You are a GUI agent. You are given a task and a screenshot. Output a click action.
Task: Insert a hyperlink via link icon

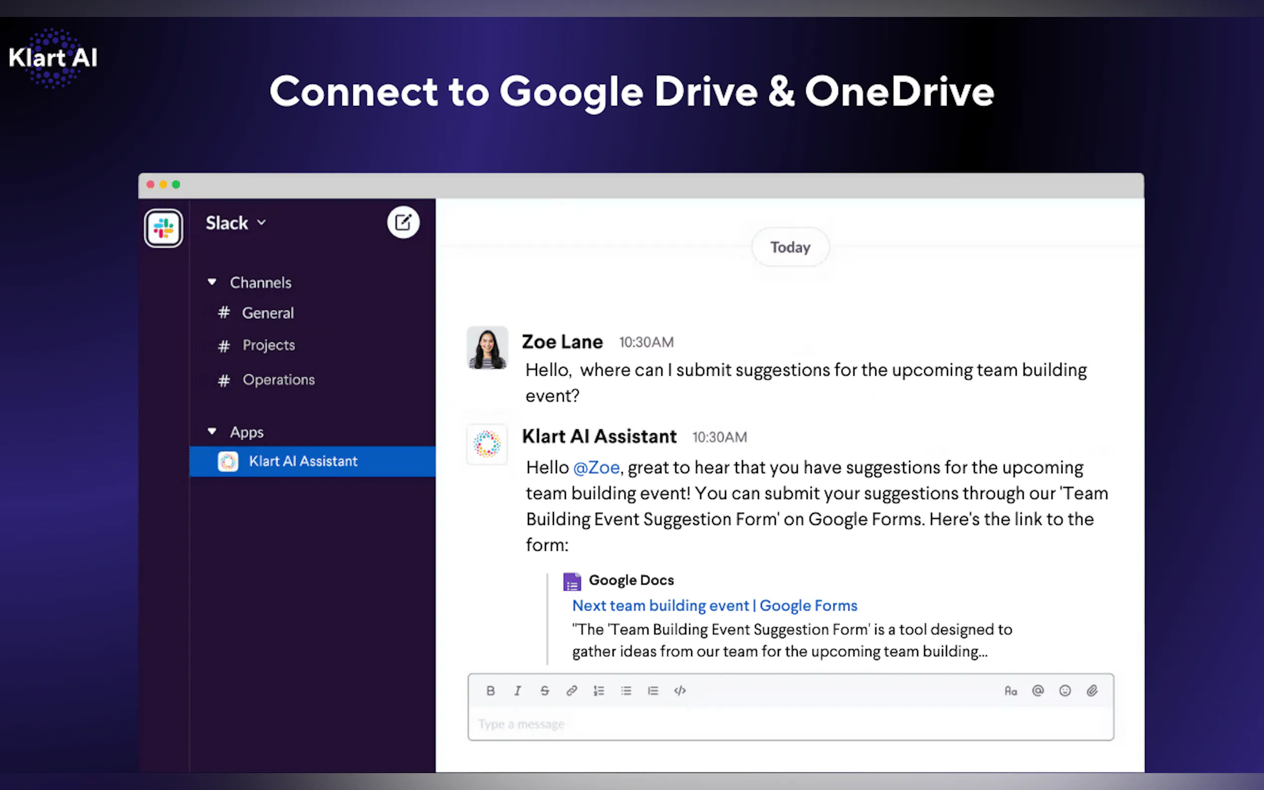pos(572,691)
